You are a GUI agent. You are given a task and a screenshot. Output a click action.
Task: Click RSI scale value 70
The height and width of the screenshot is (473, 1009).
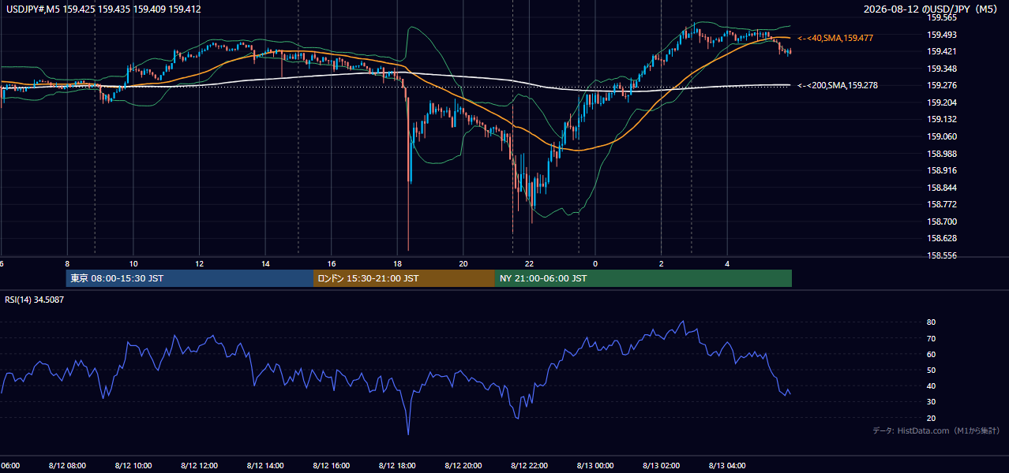tap(931, 338)
